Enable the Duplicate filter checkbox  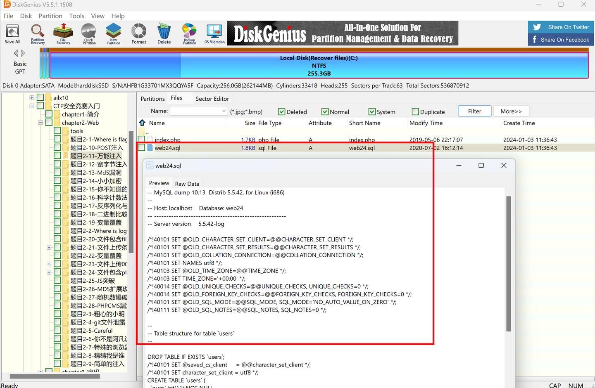click(415, 112)
